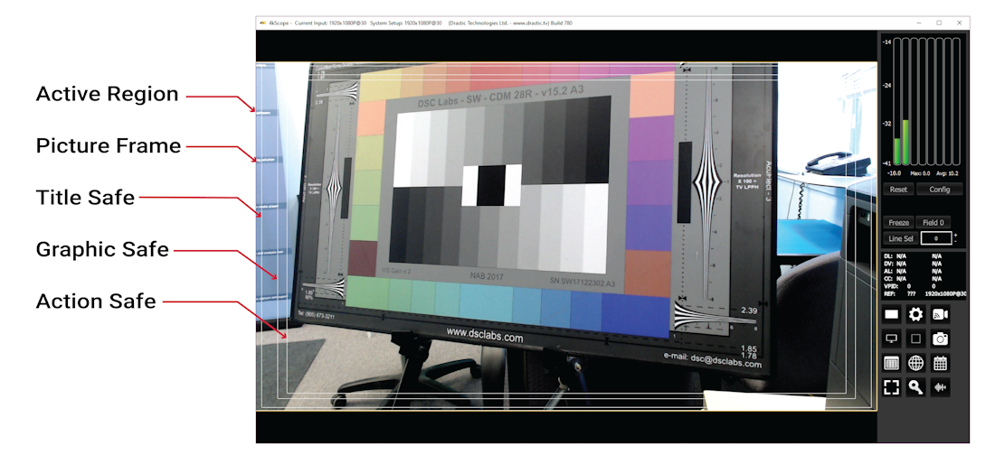Click the CC: N/A status row
The width and height of the screenshot is (995, 464).
click(911, 279)
